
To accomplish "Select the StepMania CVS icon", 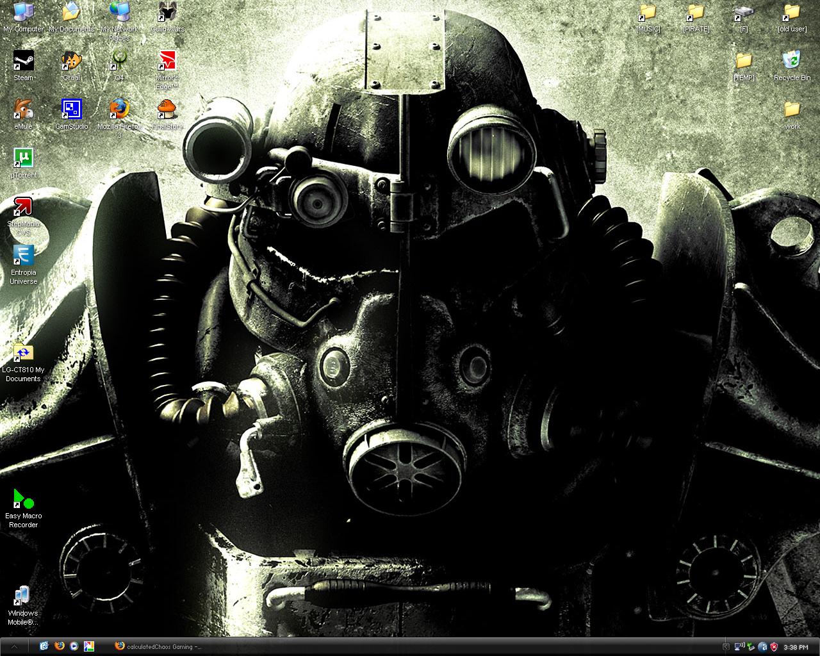I will (24, 216).
